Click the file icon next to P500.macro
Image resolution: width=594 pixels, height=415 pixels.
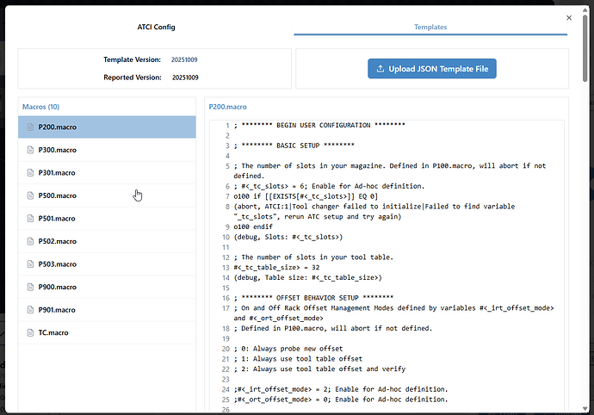(x=29, y=195)
